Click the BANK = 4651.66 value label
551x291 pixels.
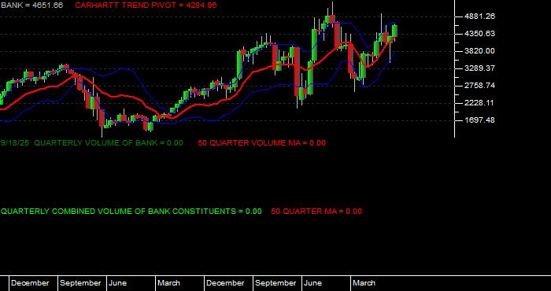click(31, 6)
